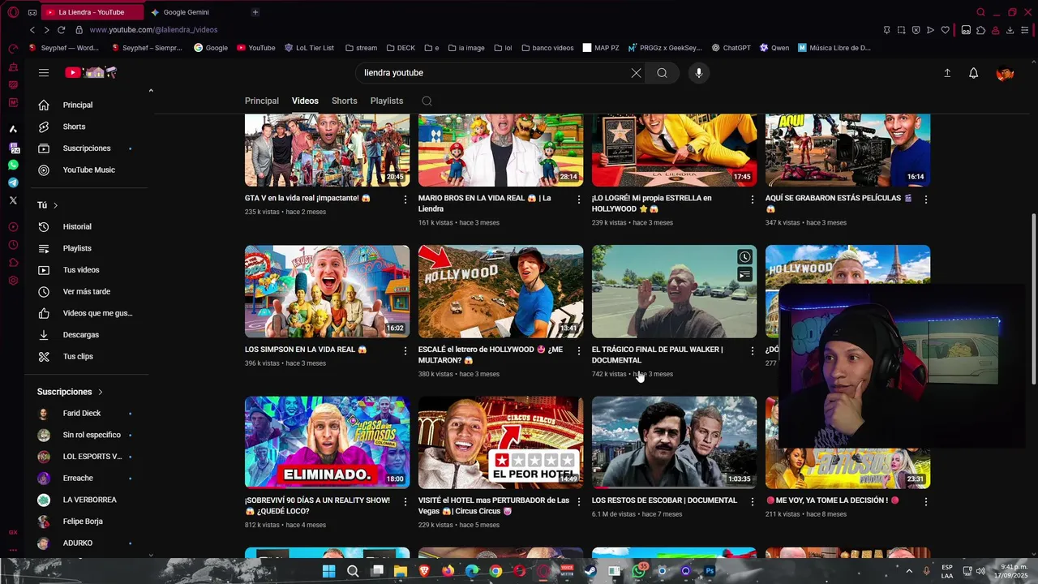
Task: Open the account avatar menu
Action: click(x=1006, y=73)
